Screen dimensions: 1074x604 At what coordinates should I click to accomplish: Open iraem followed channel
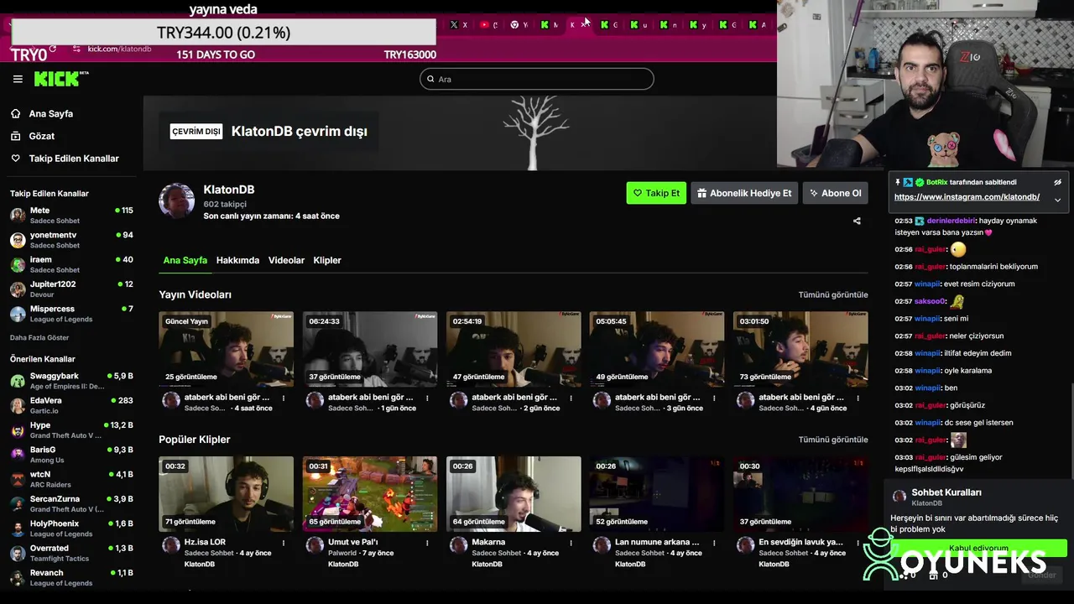pos(70,264)
